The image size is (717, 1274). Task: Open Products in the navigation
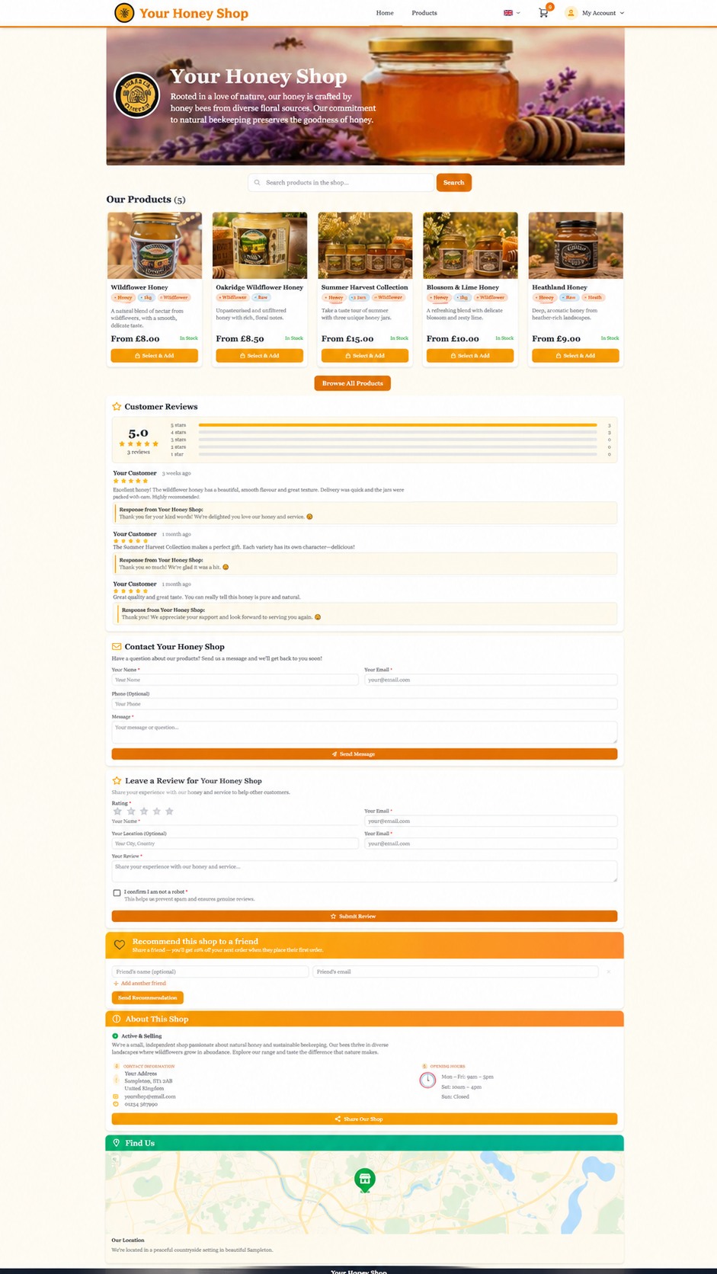click(424, 13)
